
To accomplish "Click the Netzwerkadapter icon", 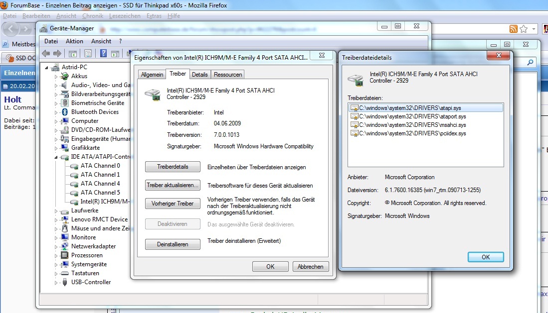I will point(65,246).
